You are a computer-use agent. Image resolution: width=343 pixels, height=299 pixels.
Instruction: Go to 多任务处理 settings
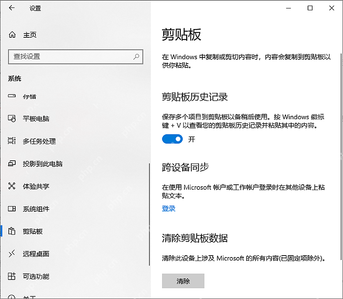pyautogui.click(x=39, y=141)
